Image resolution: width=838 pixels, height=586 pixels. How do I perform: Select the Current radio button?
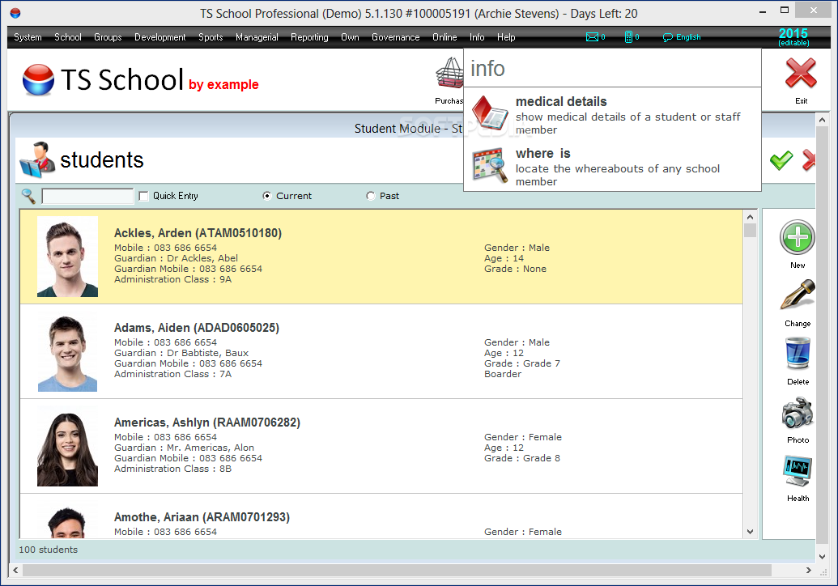pos(266,196)
